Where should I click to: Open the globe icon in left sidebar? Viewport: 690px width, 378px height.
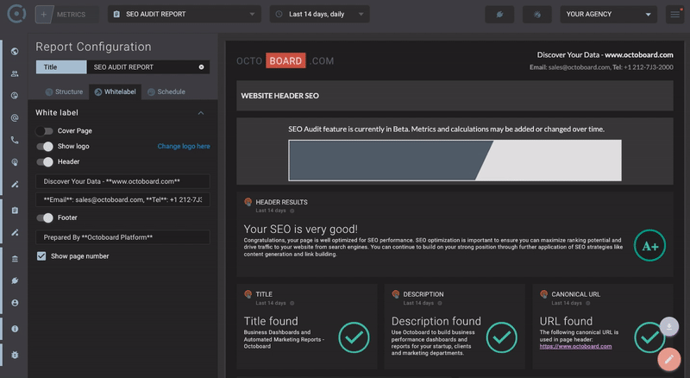[x=15, y=52]
